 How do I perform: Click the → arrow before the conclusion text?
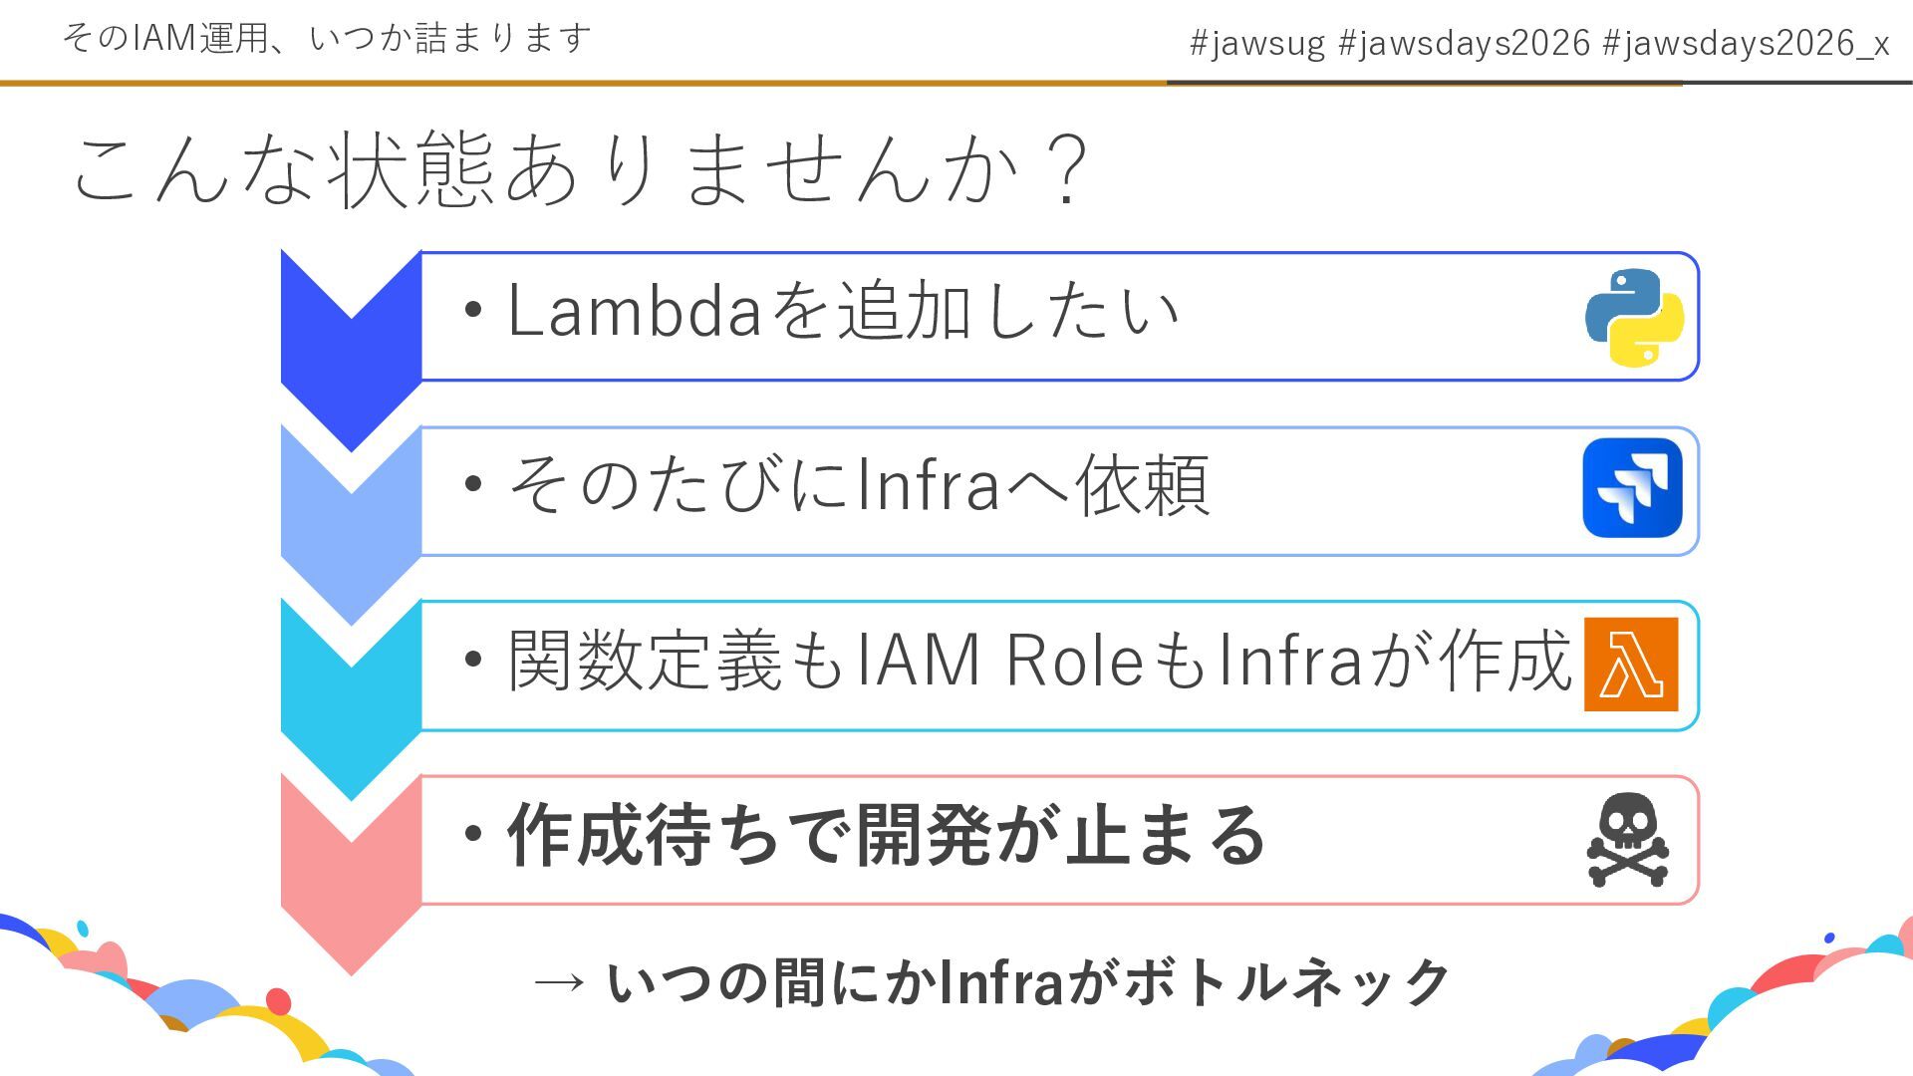pos(559,983)
